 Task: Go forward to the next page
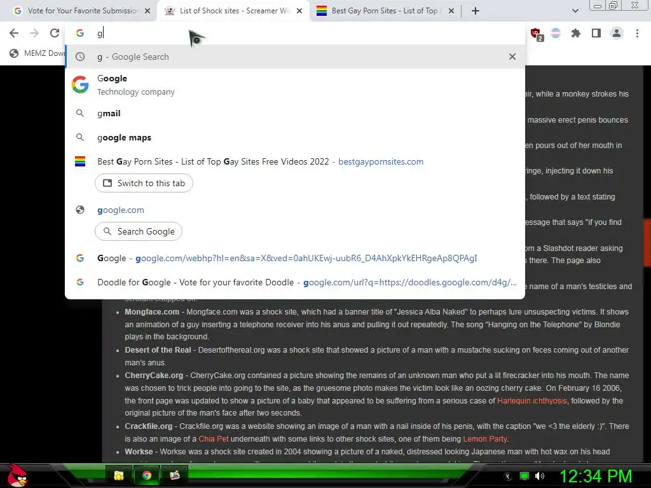[x=34, y=33]
